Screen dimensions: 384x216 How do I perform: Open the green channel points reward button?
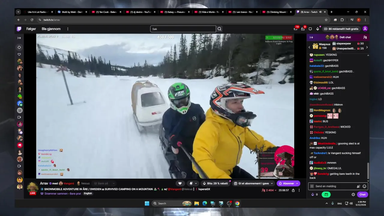pos(326,194)
